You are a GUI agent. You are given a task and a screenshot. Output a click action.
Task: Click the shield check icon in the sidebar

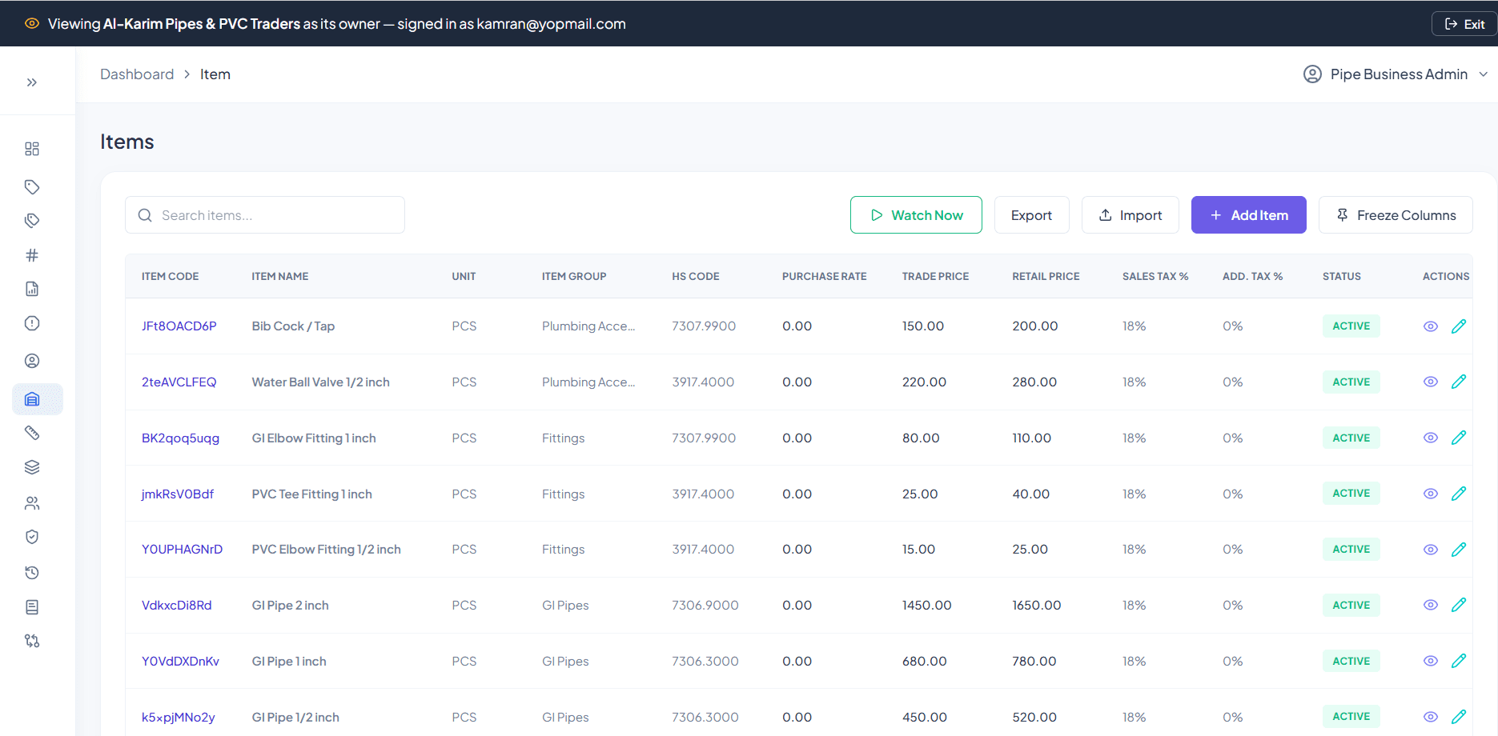32,537
